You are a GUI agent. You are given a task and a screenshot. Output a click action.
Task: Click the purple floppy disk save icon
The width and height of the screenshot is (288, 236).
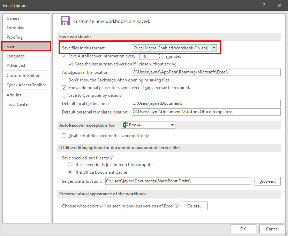point(66,21)
